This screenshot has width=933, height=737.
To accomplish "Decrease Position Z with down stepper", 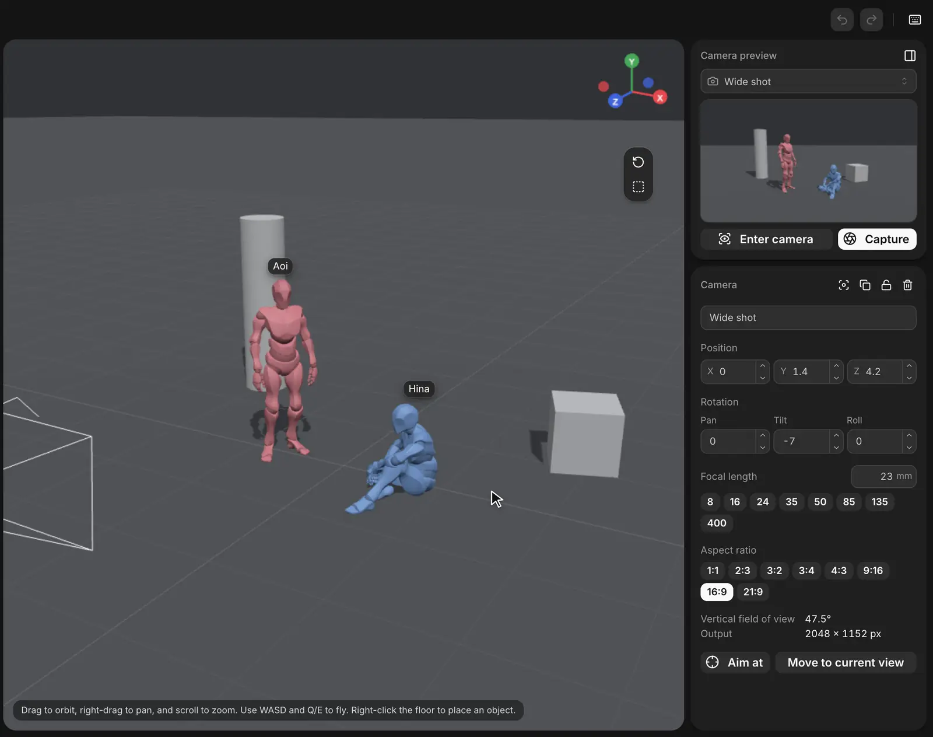I will pyautogui.click(x=909, y=378).
